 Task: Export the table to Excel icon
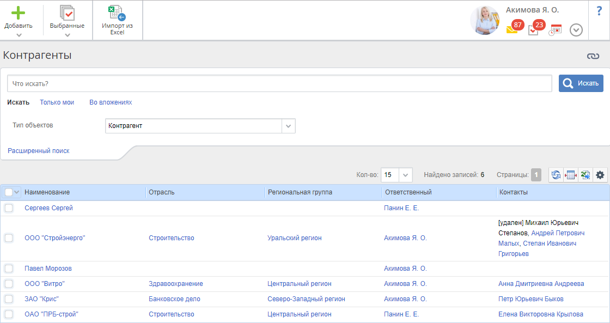[585, 175]
